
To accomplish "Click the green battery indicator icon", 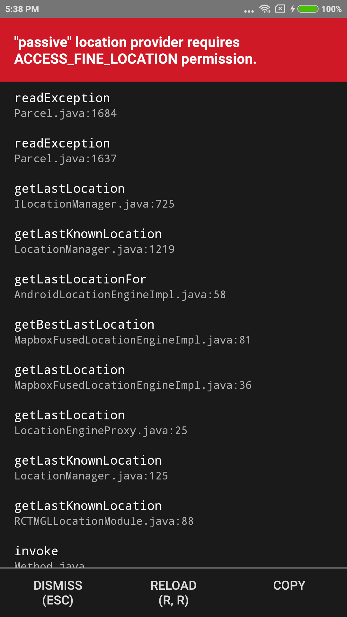I will [x=307, y=9].
